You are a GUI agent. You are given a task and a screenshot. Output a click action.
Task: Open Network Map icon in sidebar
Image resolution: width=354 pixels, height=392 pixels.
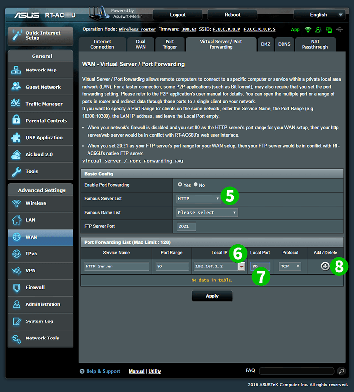pos(16,70)
